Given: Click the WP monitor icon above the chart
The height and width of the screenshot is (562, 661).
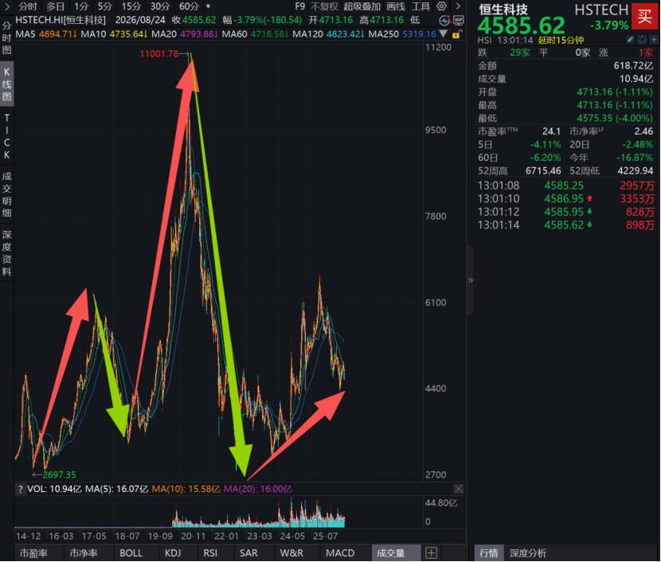Looking at the screenshot, I should tap(458, 20).
